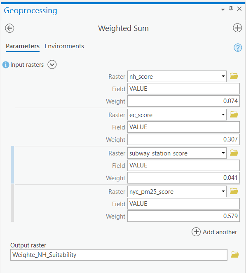Browse for ec_score raster with folder icon
The height and width of the screenshot is (273, 246).
click(x=234, y=115)
